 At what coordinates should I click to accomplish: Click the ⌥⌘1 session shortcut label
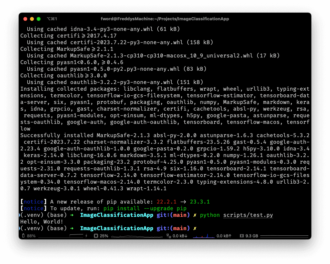(52, 19)
